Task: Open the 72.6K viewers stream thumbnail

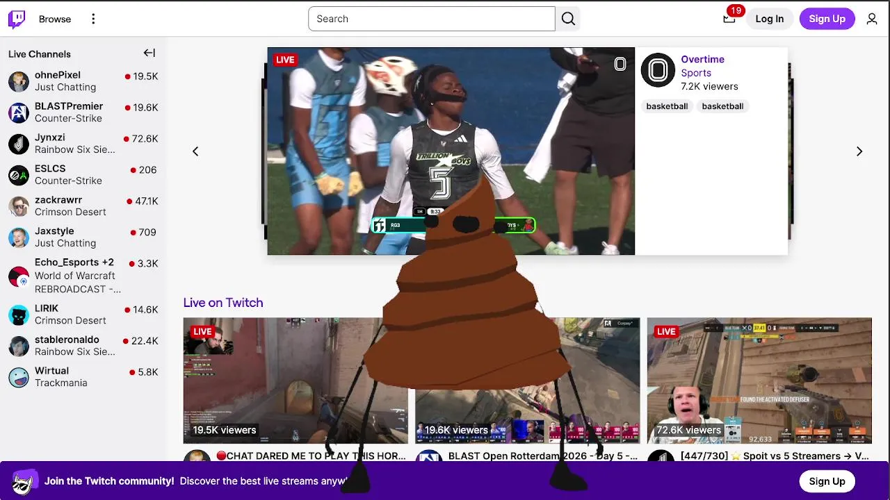Action: coord(759,381)
